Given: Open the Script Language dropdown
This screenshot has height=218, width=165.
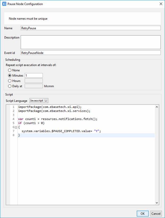Looking at the screenshot, I should [x=39, y=100].
